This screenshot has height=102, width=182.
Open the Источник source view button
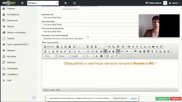click(x=49, y=47)
